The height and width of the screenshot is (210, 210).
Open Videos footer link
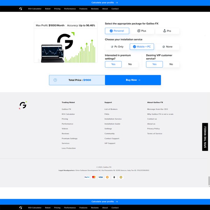(x=65, y=128)
